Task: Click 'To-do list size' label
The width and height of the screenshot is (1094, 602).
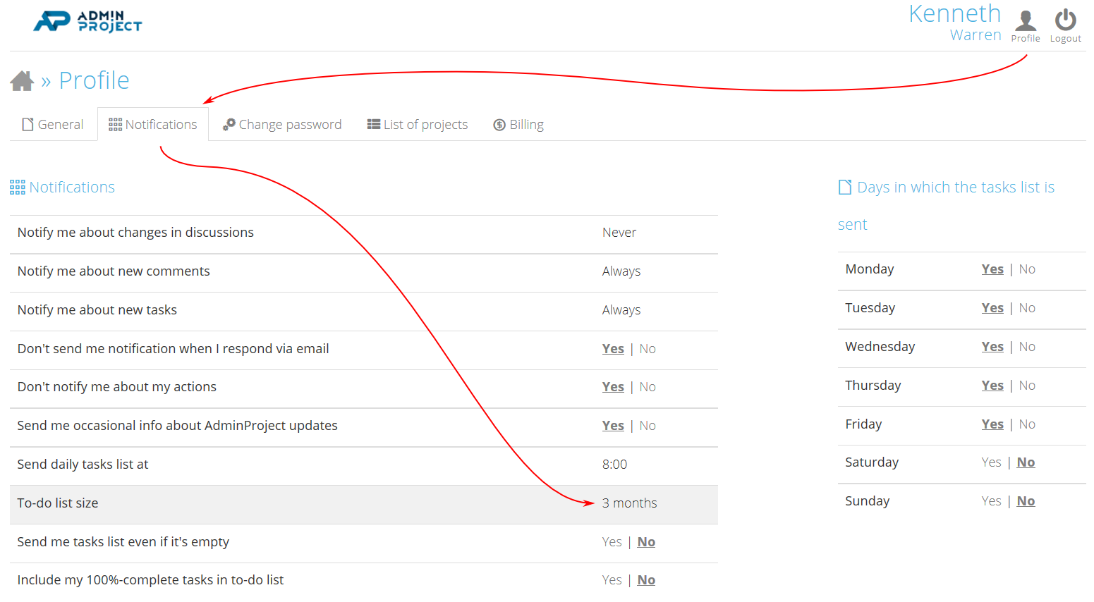Action: [x=58, y=503]
